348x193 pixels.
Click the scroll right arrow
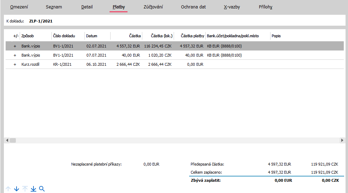342,140
